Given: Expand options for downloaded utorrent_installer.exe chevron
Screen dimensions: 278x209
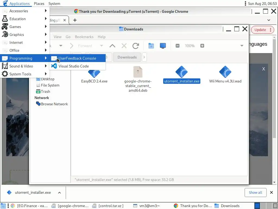Looking at the screenshot, I should point(59,192).
